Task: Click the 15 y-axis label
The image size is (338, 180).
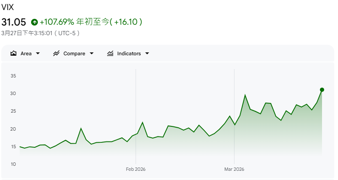Action: click(x=13, y=147)
